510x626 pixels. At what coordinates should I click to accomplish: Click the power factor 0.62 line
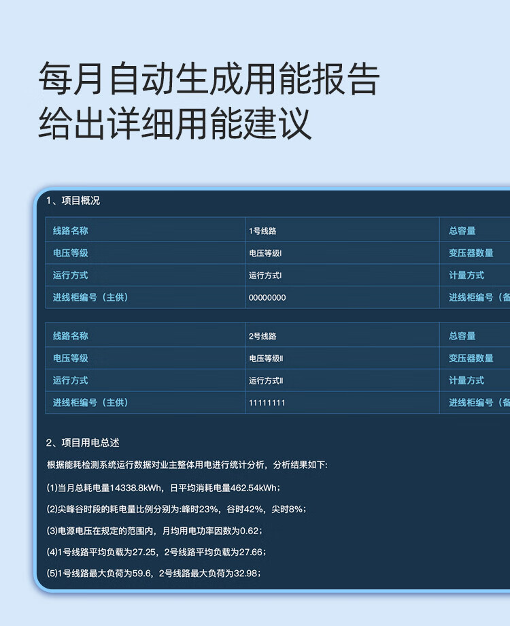pos(154,531)
